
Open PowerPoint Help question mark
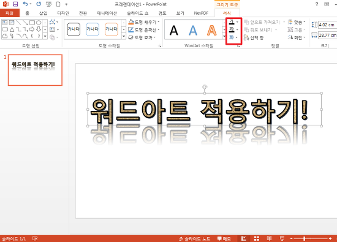[x=317, y=4]
